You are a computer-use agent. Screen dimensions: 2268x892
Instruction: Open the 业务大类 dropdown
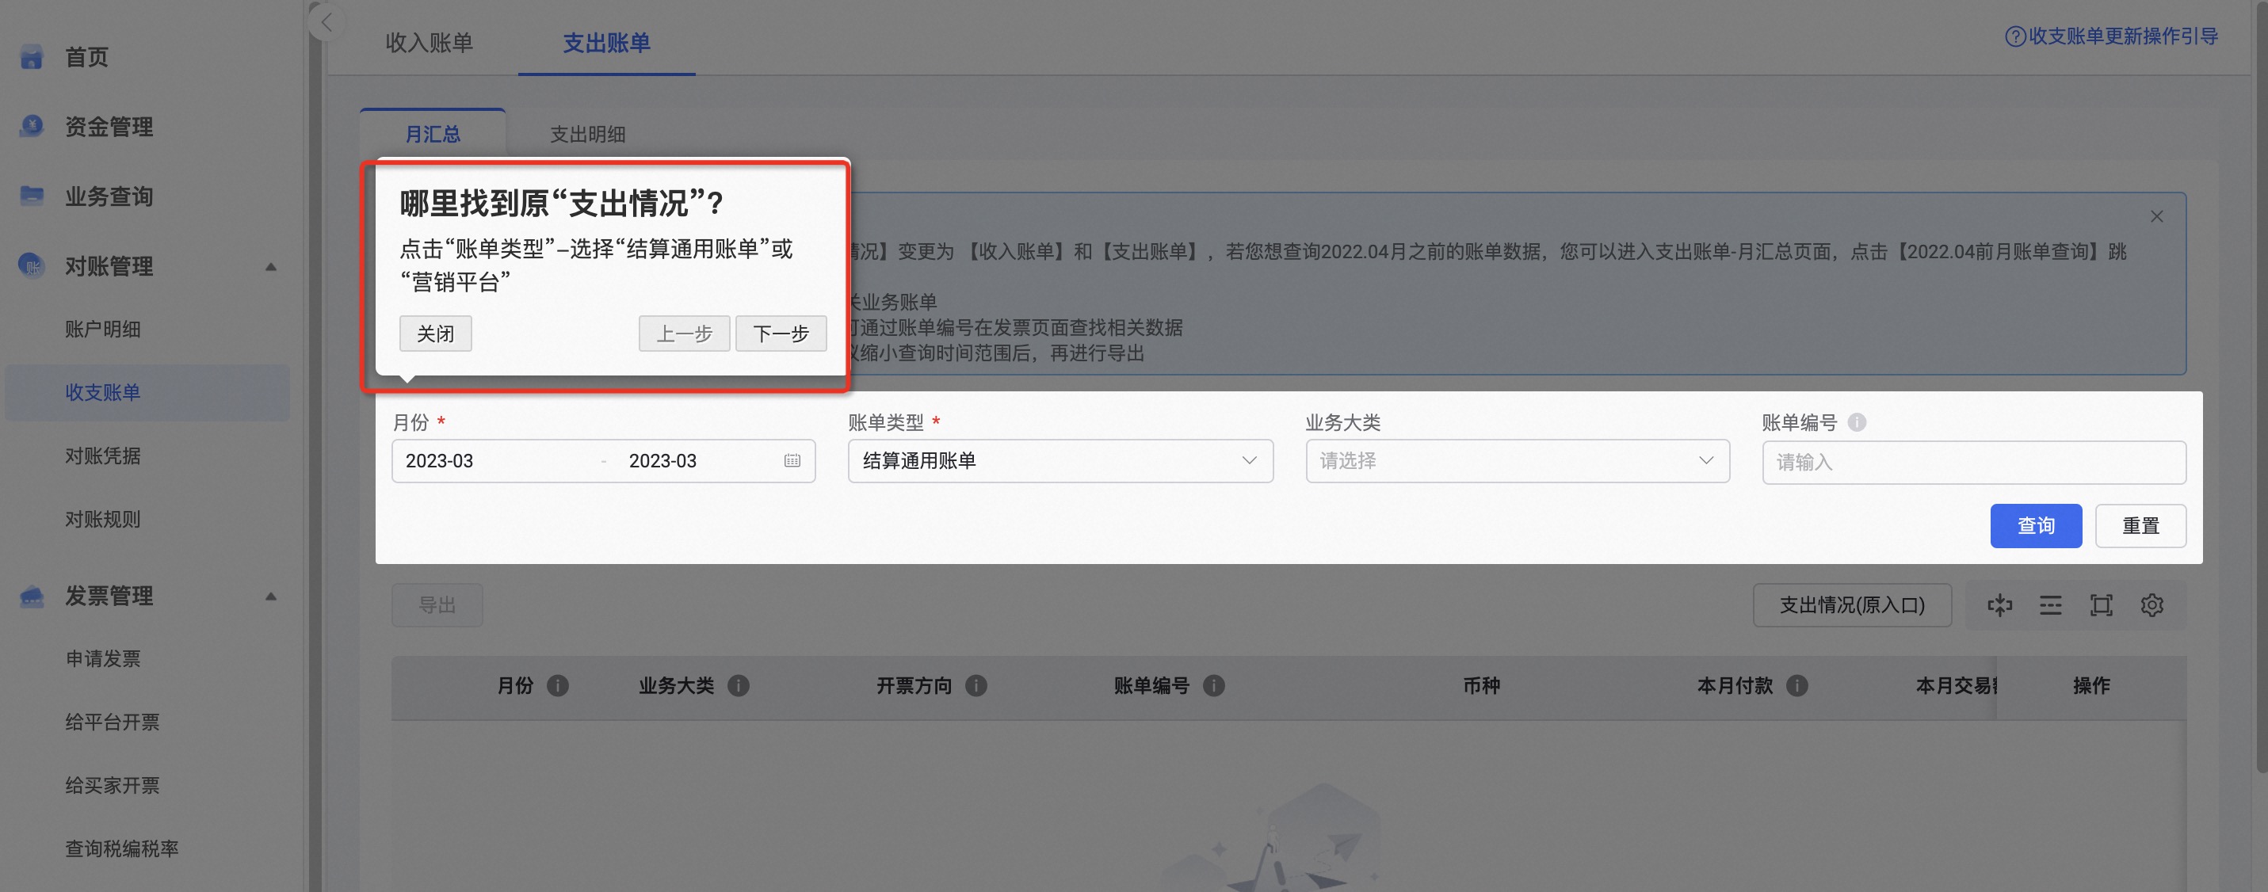(x=1517, y=460)
